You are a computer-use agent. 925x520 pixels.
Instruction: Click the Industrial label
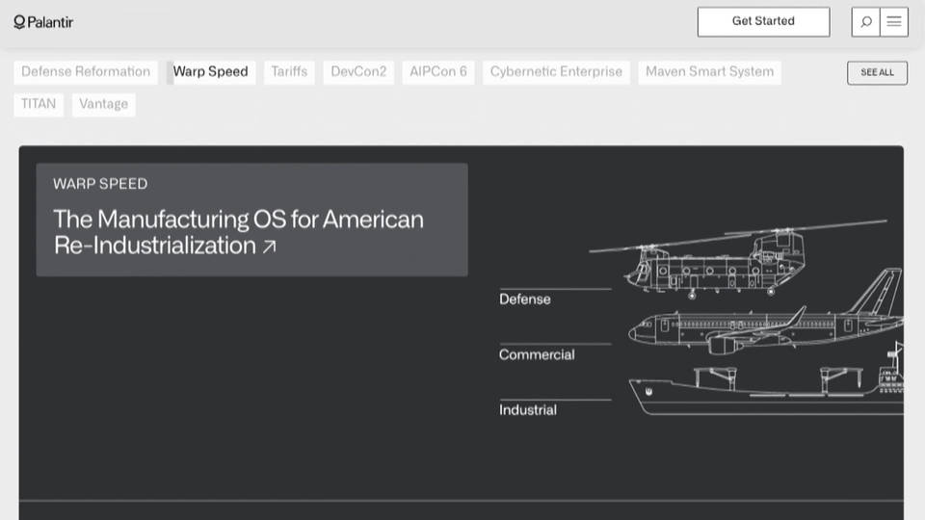click(528, 410)
